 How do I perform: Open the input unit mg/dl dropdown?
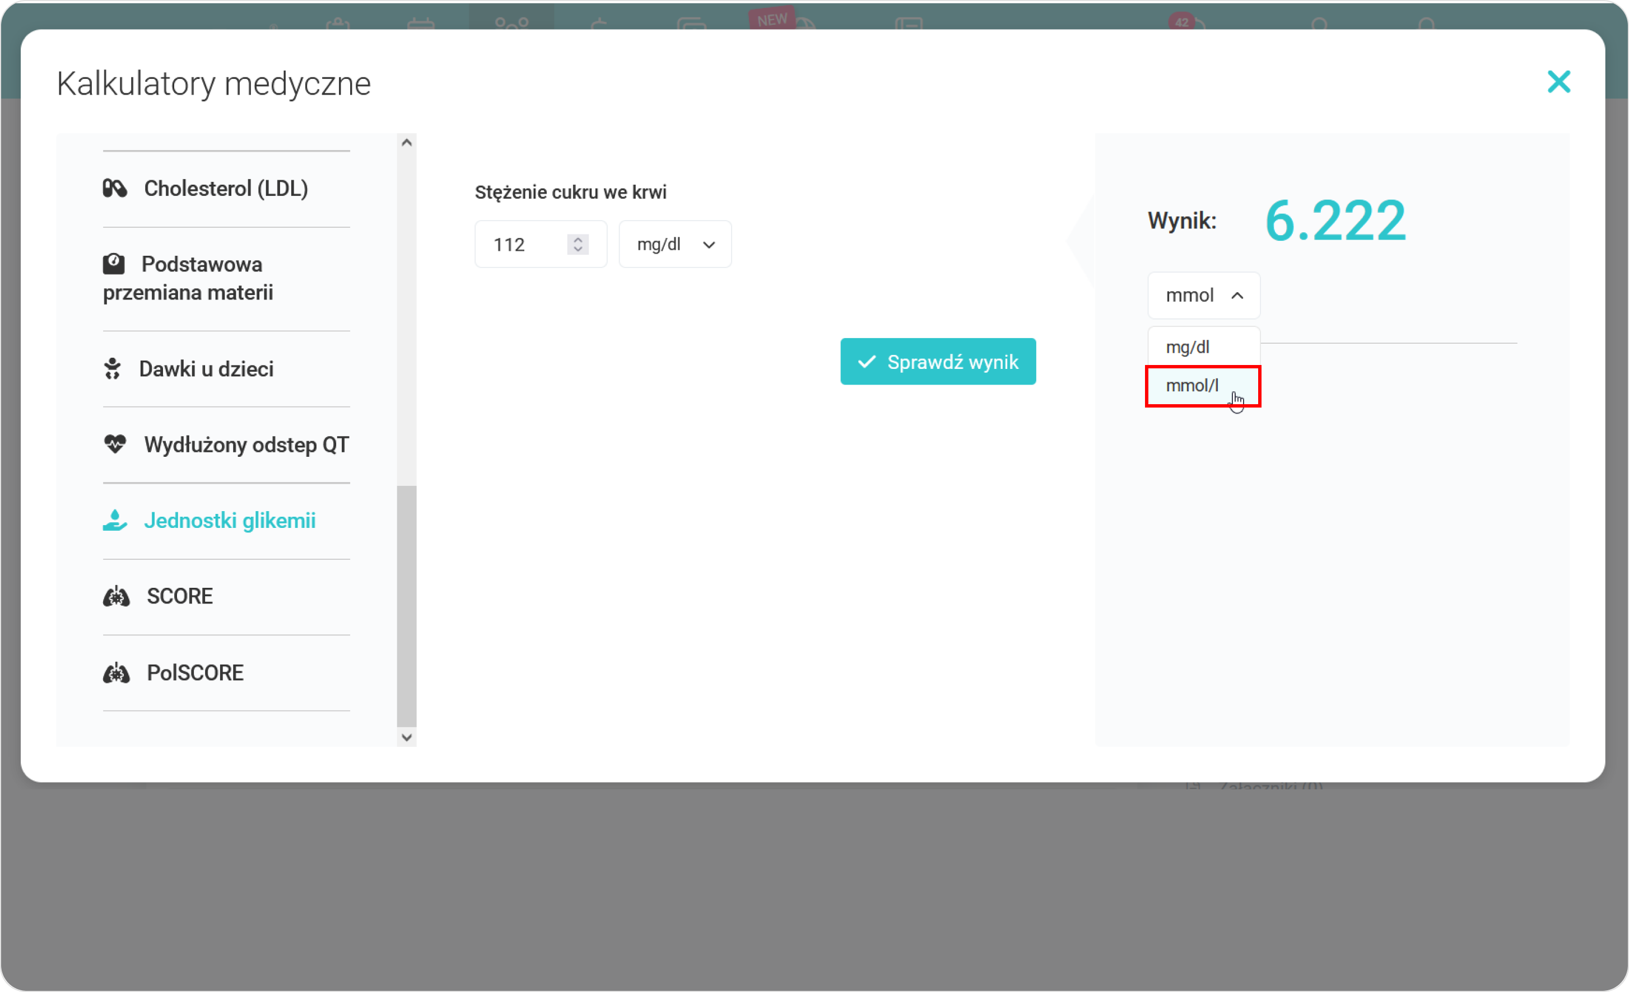pyautogui.click(x=675, y=245)
